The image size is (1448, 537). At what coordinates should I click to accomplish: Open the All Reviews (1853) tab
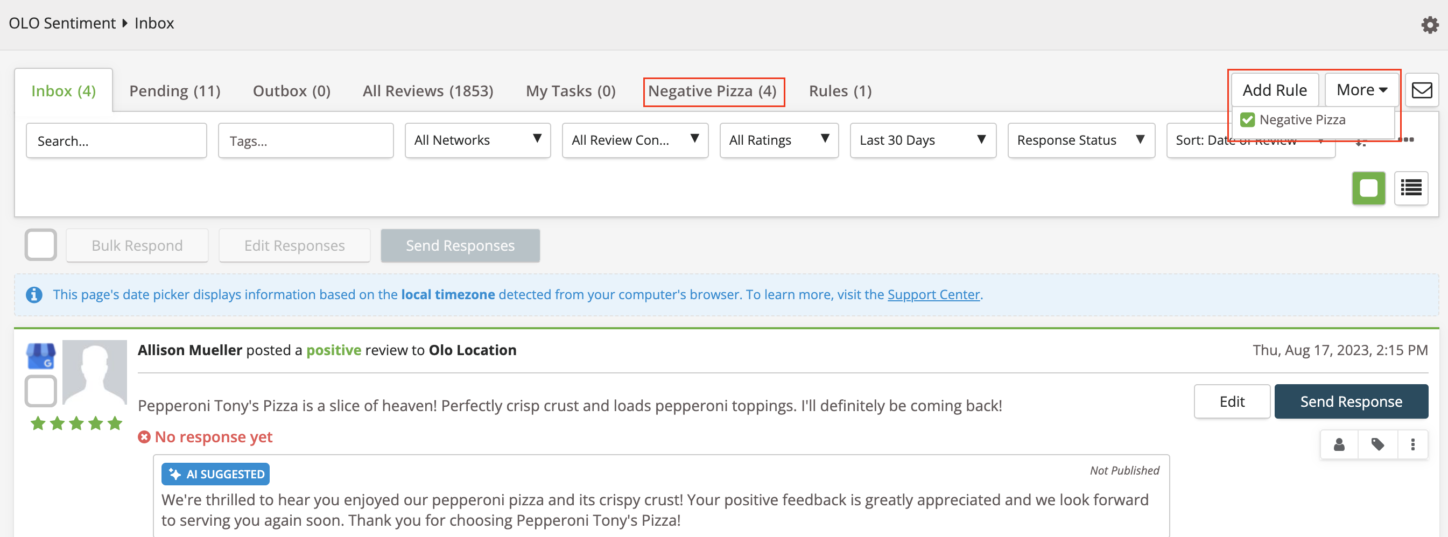pos(428,90)
